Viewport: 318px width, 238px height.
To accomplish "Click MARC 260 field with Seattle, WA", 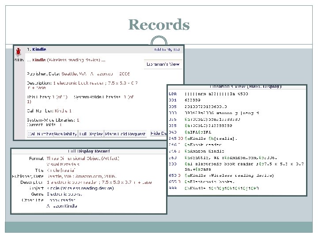I will (231, 158).
